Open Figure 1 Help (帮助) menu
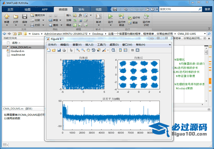The image size is (214, 149). (141, 45)
